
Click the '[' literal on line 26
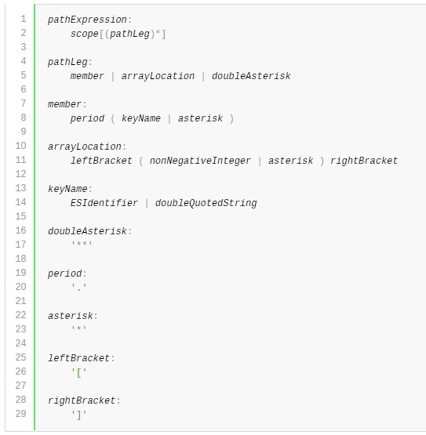tap(79, 372)
